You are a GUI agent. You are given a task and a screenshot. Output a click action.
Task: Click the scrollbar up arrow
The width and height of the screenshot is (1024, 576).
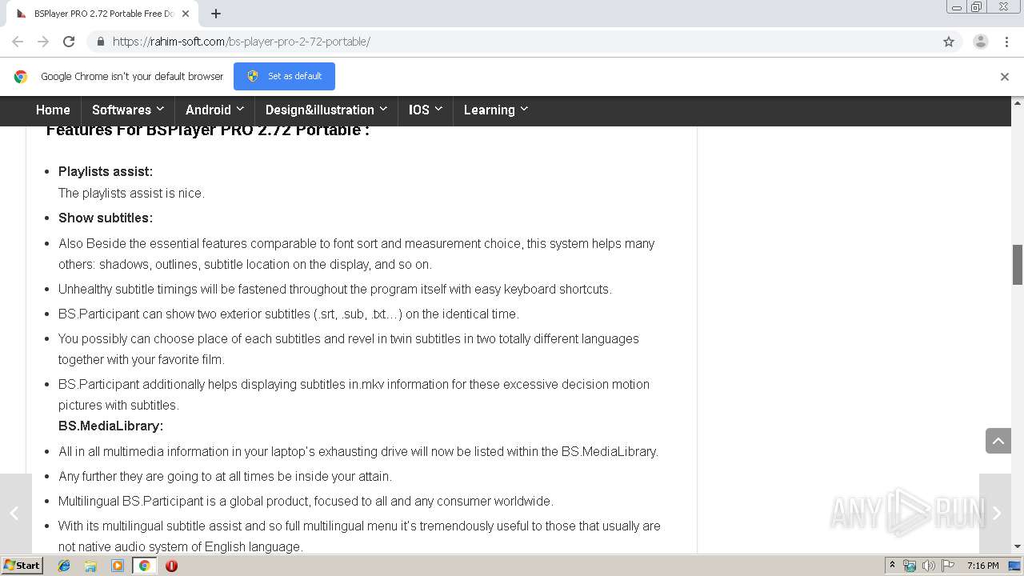point(1018,103)
